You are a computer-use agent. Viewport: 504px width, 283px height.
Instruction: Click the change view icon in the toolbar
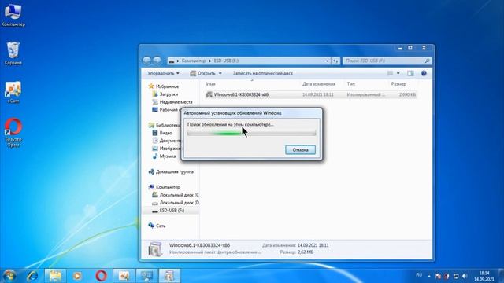[390, 73]
